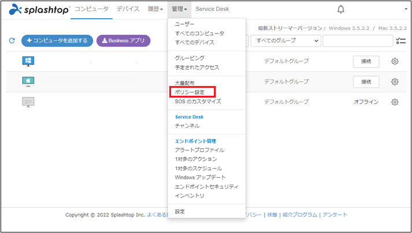The height and width of the screenshot is (233, 412).
Task: Open the list view options icon
Action: [401, 41]
